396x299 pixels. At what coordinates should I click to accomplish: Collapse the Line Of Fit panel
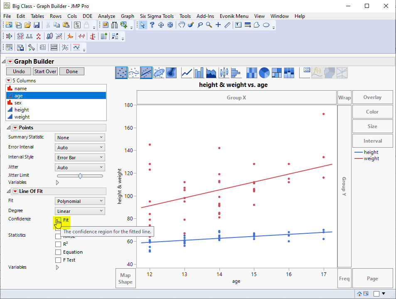9,191
